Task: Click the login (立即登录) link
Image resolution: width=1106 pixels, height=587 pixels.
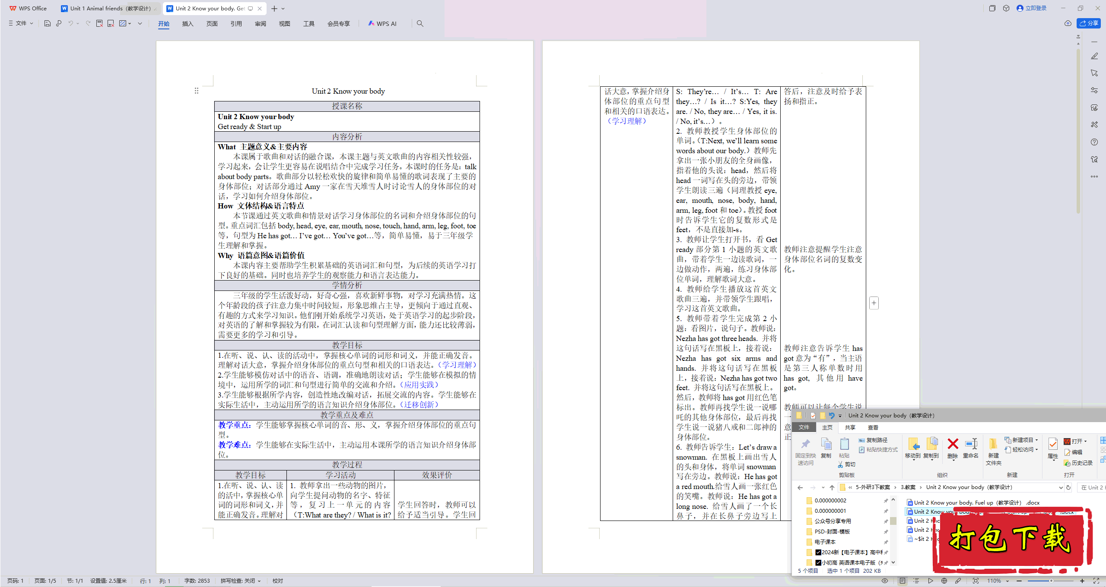Action: click(x=1032, y=8)
